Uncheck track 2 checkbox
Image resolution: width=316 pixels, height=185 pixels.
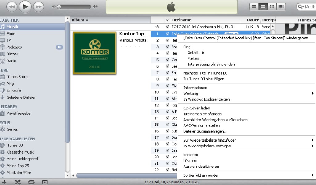167,40
